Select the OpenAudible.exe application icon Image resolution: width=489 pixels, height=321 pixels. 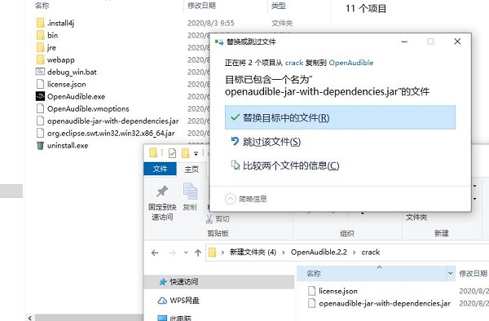click(x=40, y=96)
